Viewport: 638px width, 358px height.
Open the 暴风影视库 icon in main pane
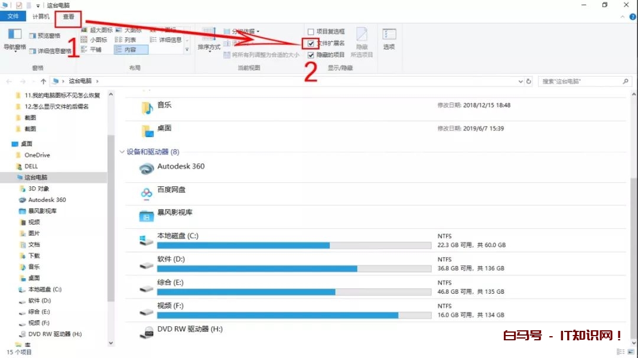pyautogui.click(x=147, y=216)
